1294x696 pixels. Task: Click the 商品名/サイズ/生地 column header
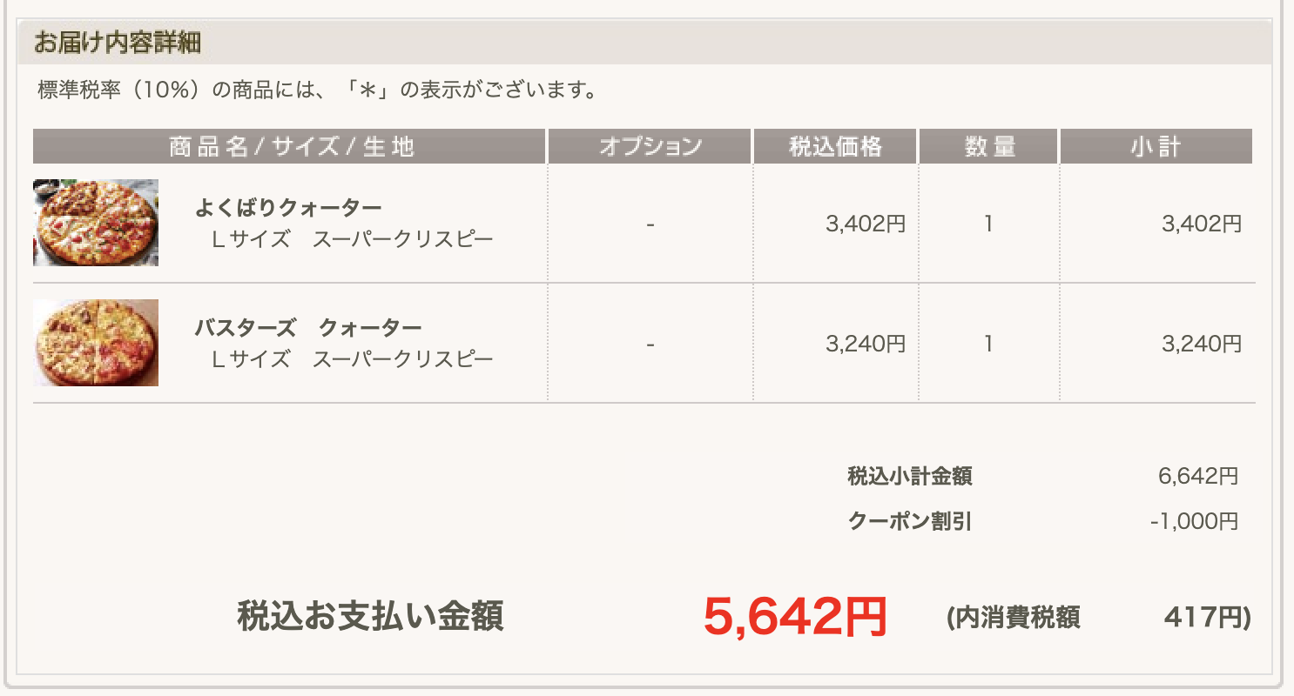(x=291, y=146)
